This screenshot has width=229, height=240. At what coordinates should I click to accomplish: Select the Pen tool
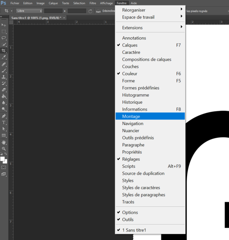click(x=4, y=116)
